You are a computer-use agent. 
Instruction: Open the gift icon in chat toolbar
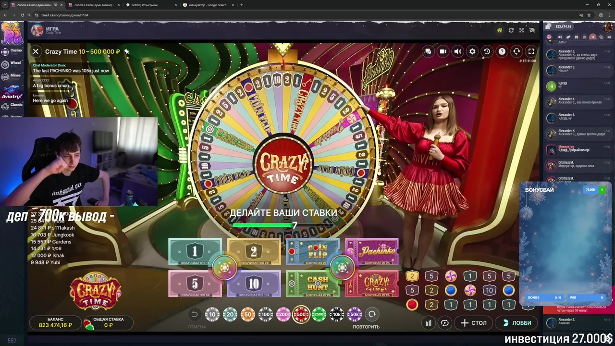[x=576, y=37]
